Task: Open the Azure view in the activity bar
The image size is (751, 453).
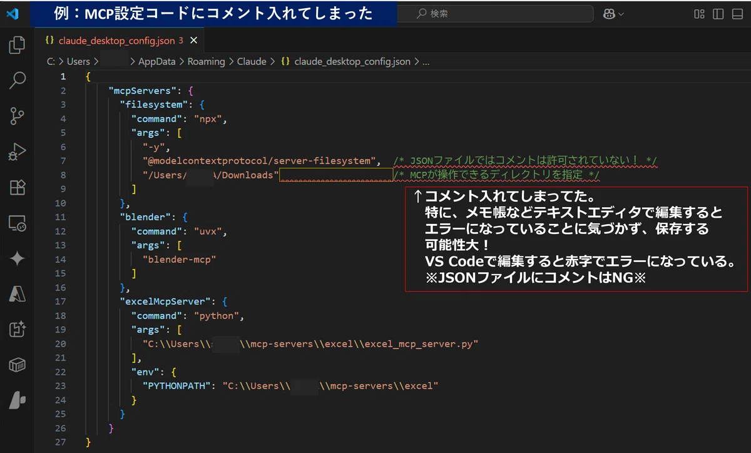Action: tap(17, 293)
